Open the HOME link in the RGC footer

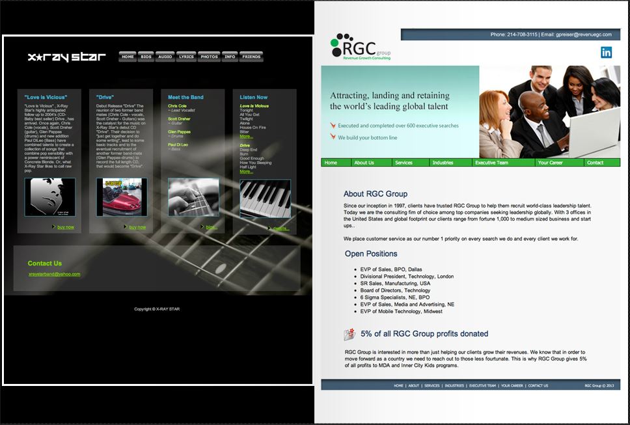click(398, 386)
